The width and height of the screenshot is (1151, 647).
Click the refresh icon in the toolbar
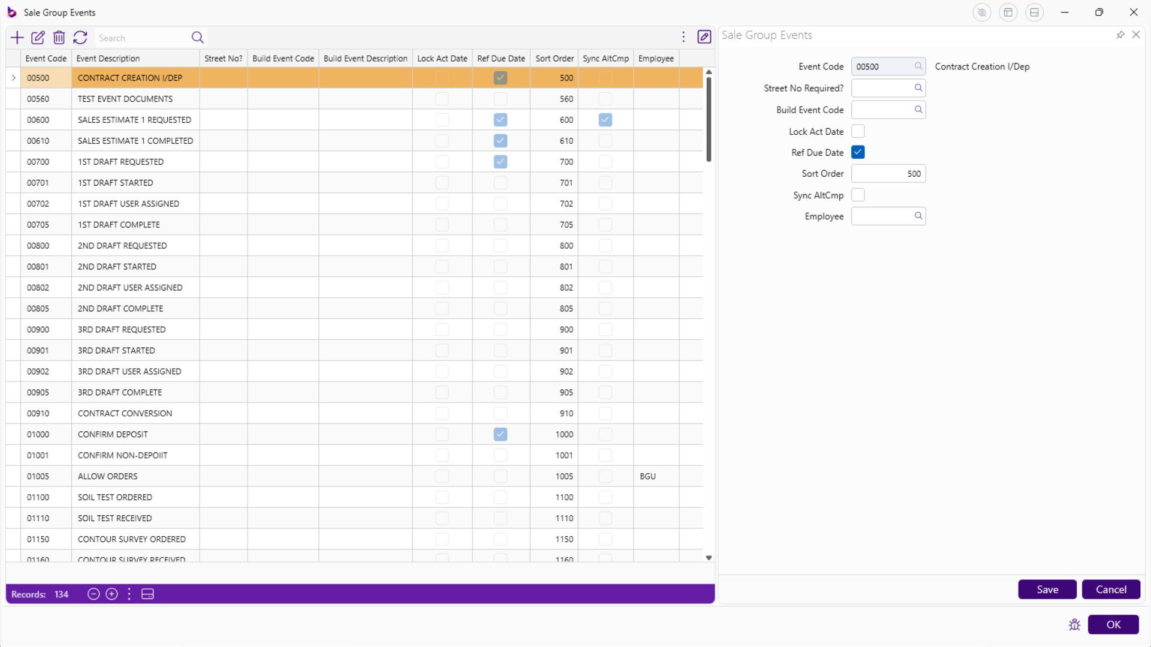(80, 38)
